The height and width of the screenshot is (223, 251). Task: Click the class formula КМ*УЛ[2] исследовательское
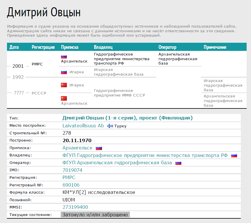(99, 192)
